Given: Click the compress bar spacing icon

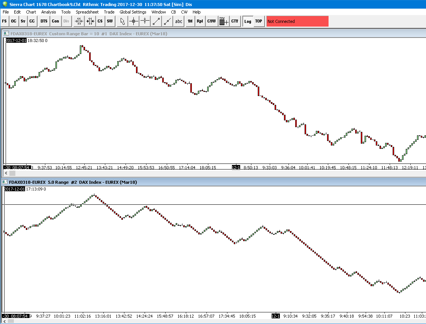Looking at the screenshot, I should [79, 21].
